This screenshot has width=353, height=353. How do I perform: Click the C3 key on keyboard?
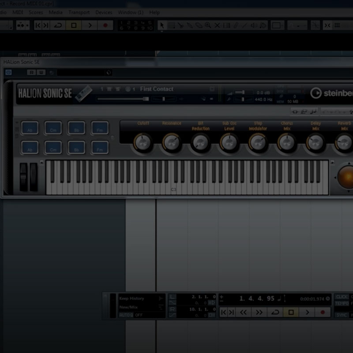pyautogui.click(x=173, y=189)
